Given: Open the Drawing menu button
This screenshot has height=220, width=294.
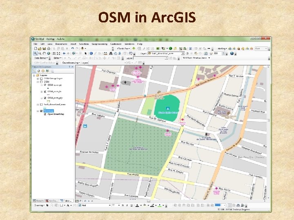Looking at the screenshot, I should 39,205.
